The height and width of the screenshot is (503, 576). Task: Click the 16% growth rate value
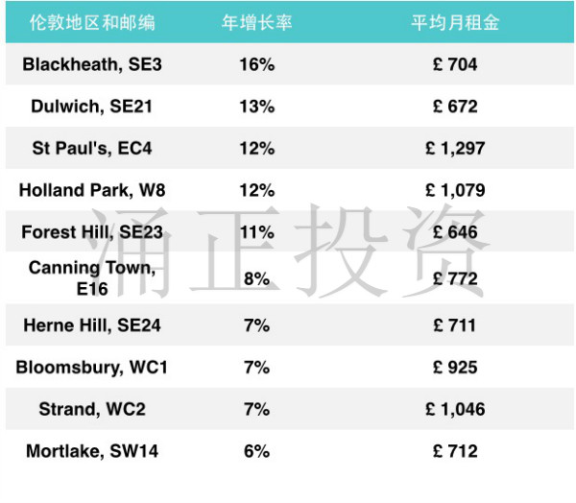[x=257, y=64]
